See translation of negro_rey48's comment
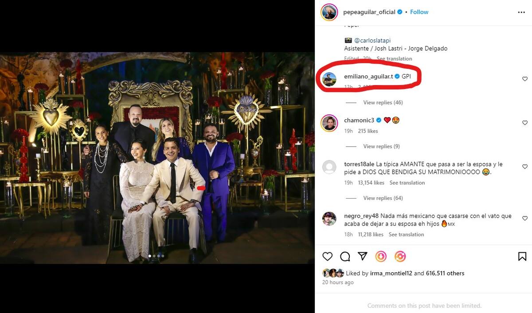Screen dimensions: 532x313 tap(406, 235)
